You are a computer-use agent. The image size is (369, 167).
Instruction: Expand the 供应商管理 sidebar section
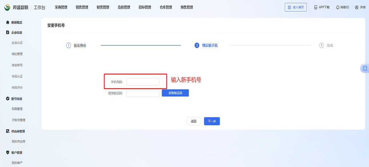coord(18,131)
